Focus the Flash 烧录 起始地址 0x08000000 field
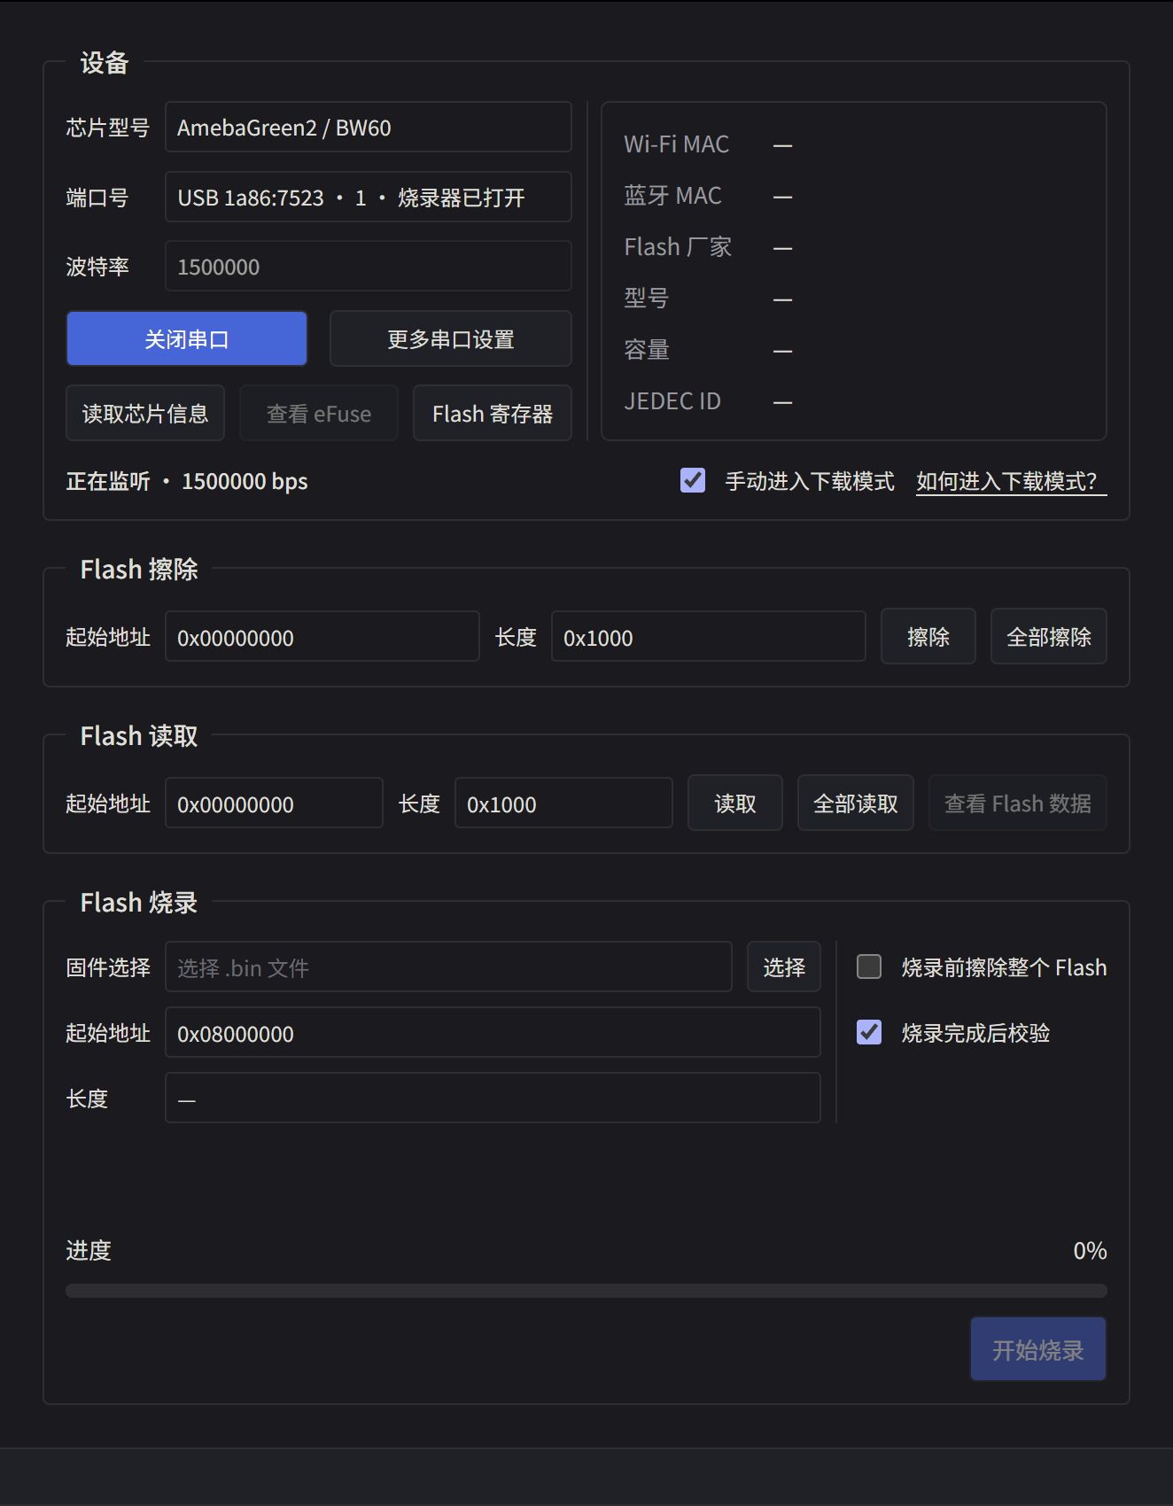1173x1506 pixels. (x=493, y=1032)
